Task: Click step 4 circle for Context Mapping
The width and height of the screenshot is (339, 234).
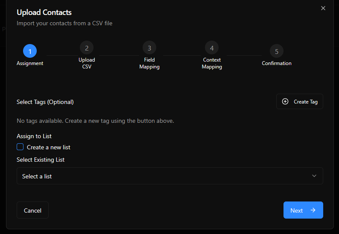Action: click(x=212, y=48)
